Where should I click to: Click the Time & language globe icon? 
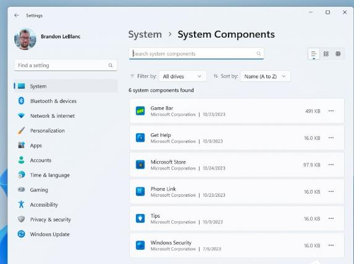21,175
